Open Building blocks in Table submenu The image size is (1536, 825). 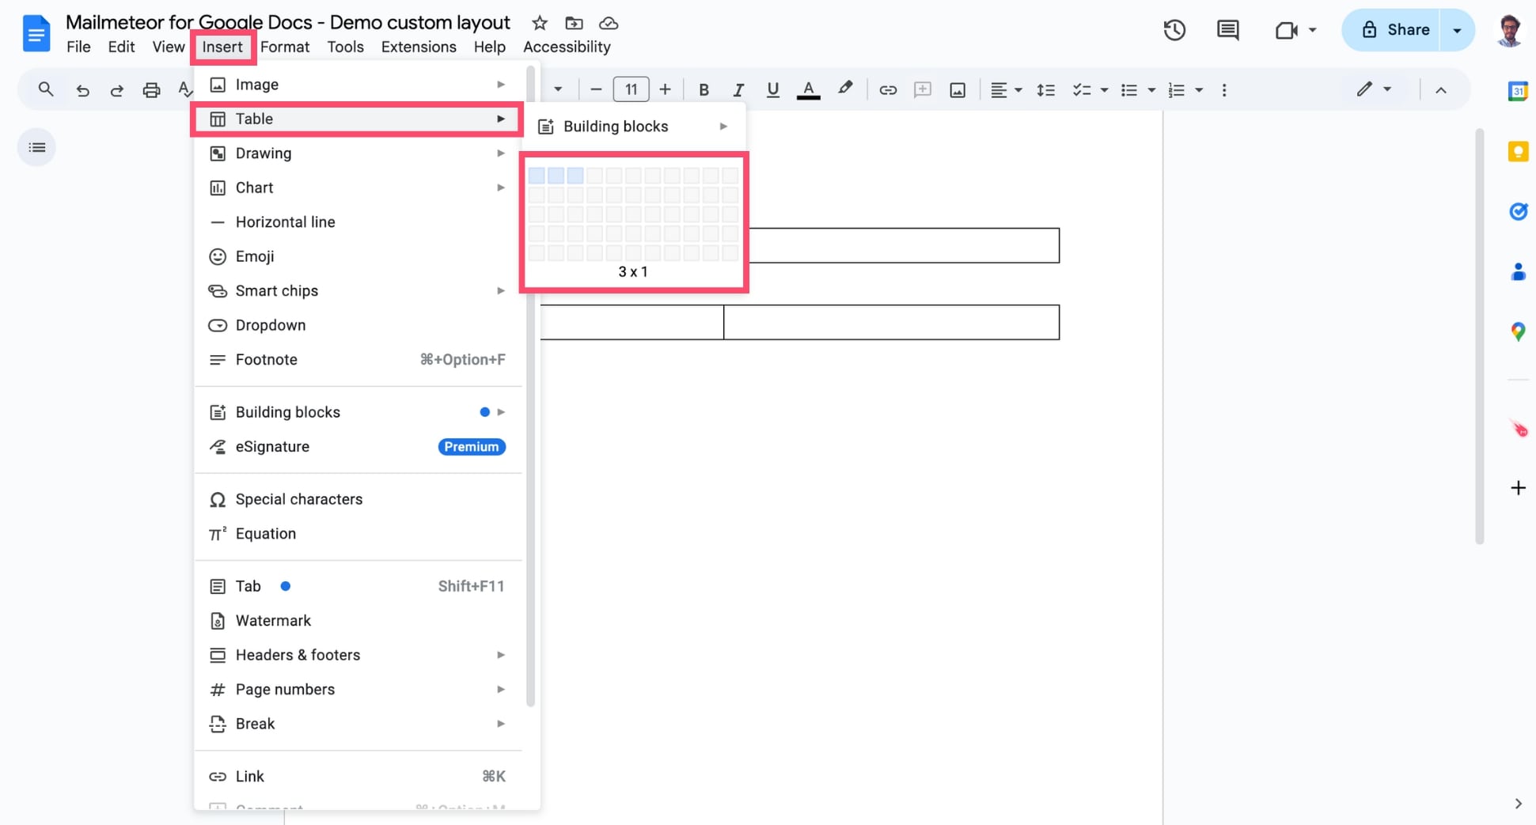tap(634, 126)
